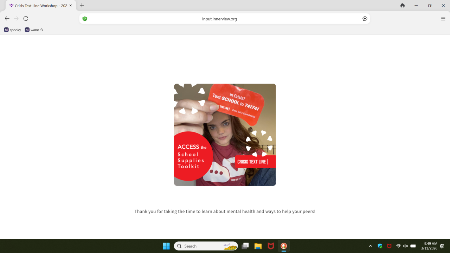Screen dimensions: 450x253
Task: Click the DuckDuckGo browser taskbar icon
Action: 284,246
